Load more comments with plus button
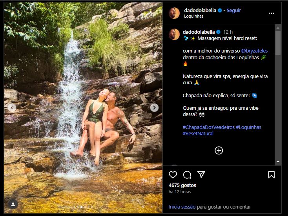Screen dimensions: 288x216 coord(219,151)
